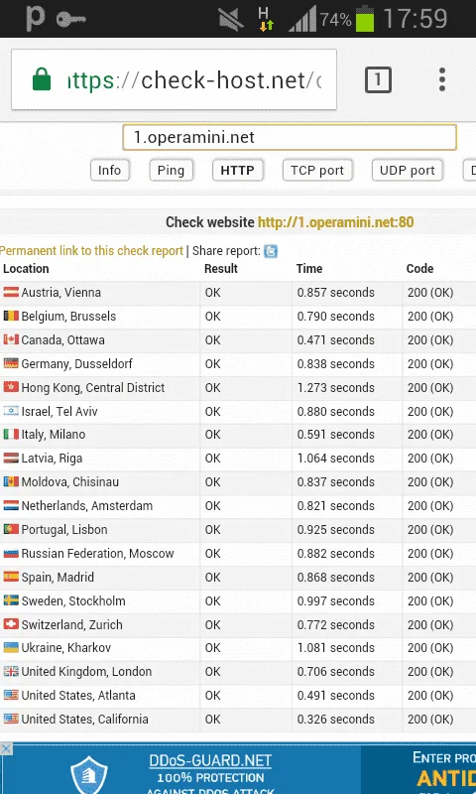This screenshot has width=476, height=794.
Task: Close the DDoS-Guard ad with X
Action: pyautogui.click(x=6, y=748)
